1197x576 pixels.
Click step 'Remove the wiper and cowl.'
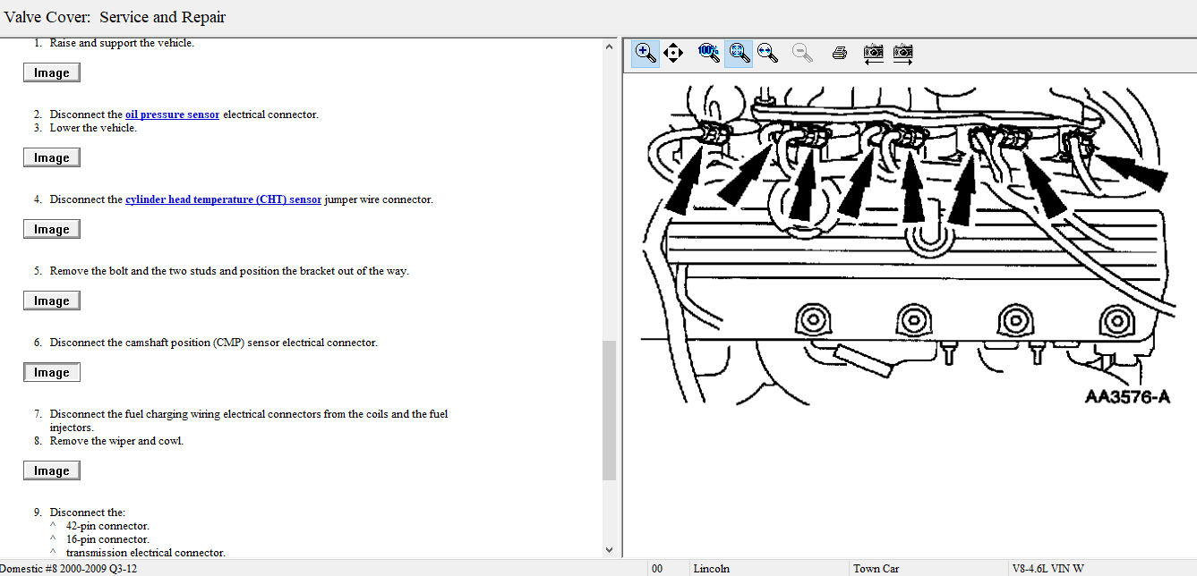point(116,441)
